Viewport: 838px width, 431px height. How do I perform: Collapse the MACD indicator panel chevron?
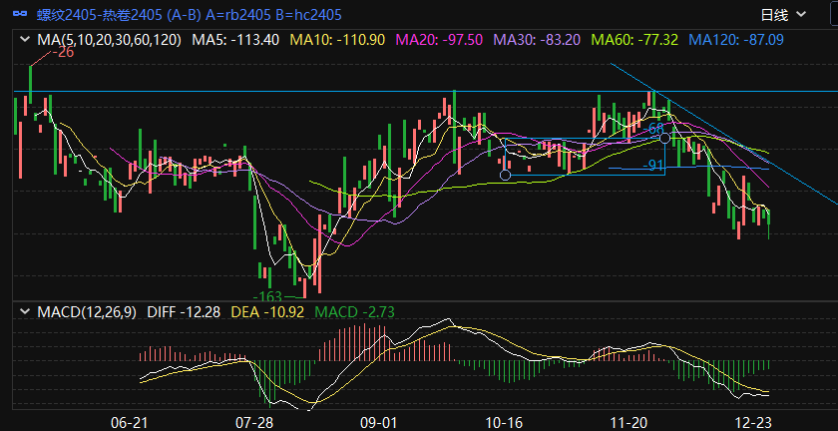point(25,312)
